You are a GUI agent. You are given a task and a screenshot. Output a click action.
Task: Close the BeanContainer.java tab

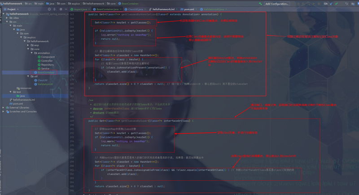tap(120, 9)
